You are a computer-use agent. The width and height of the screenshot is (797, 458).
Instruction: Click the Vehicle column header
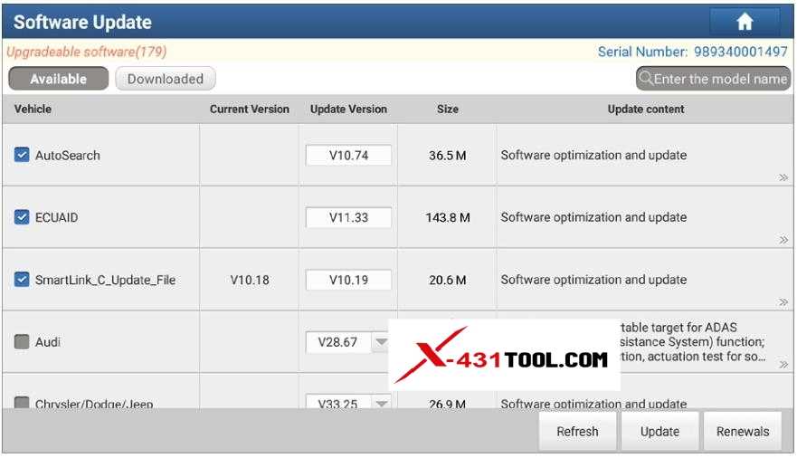[x=33, y=109]
